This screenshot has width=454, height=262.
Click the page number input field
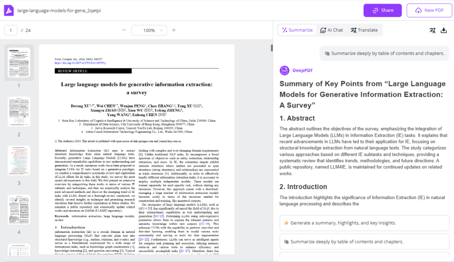[x=12, y=30]
